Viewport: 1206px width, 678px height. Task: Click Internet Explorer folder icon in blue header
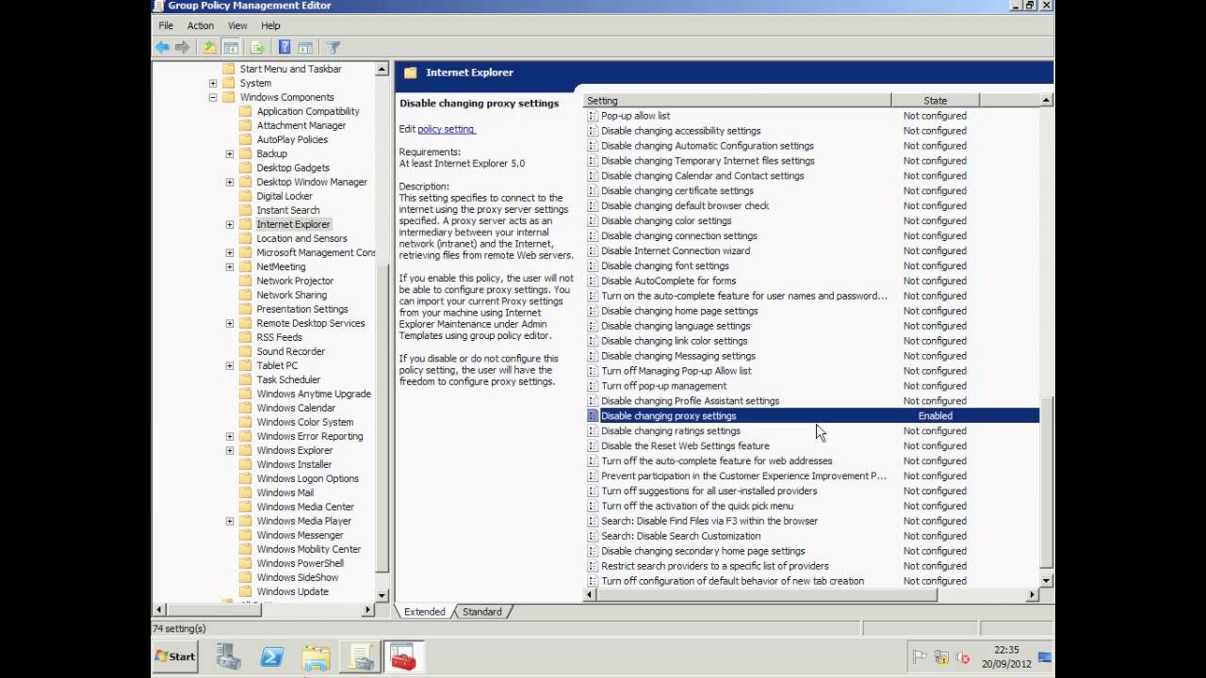pyautogui.click(x=411, y=73)
